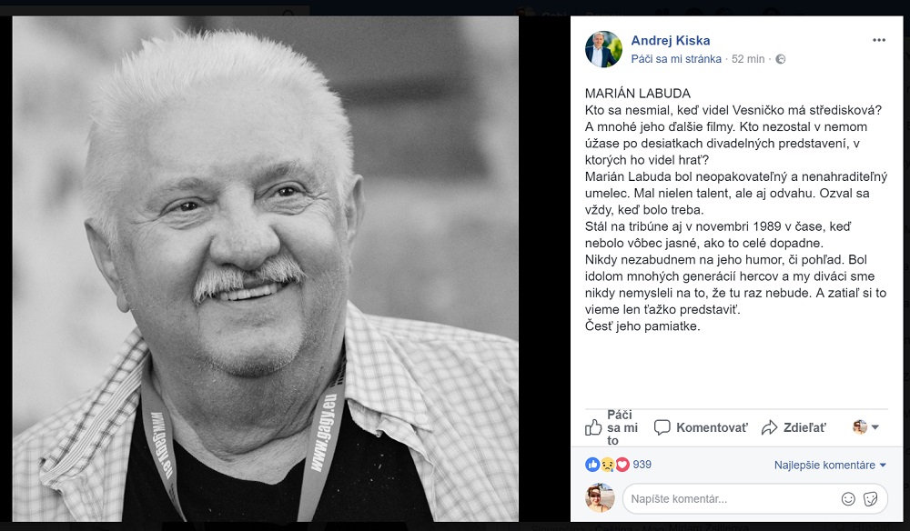Open the emoji picker in the comment box
Viewport: 910px width, 531px height.
click(848, 498)
